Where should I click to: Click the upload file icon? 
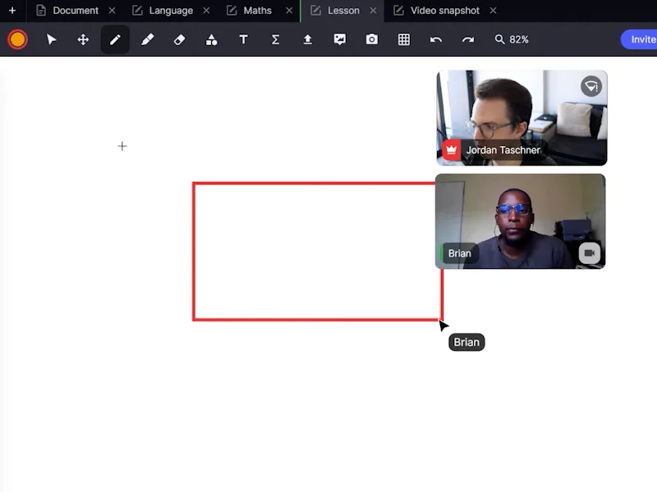(307, 39)
